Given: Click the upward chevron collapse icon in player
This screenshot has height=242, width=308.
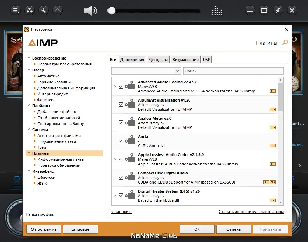Looking at the screenshot, I should [57, 10].
